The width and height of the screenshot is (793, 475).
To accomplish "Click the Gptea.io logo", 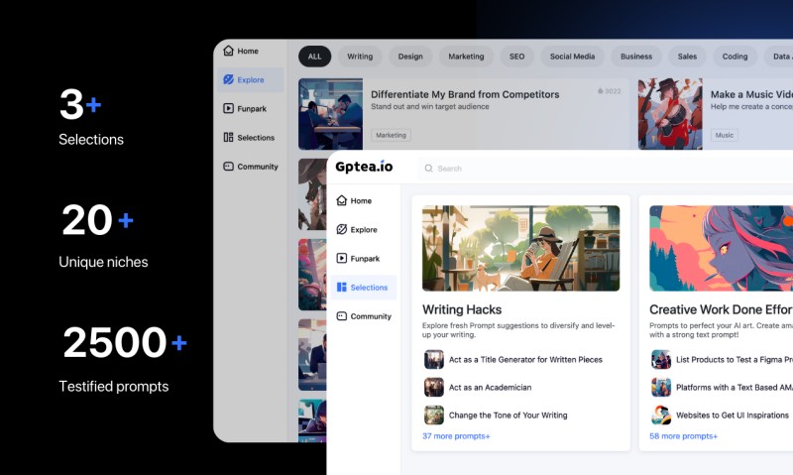I will tap(364, 167).
